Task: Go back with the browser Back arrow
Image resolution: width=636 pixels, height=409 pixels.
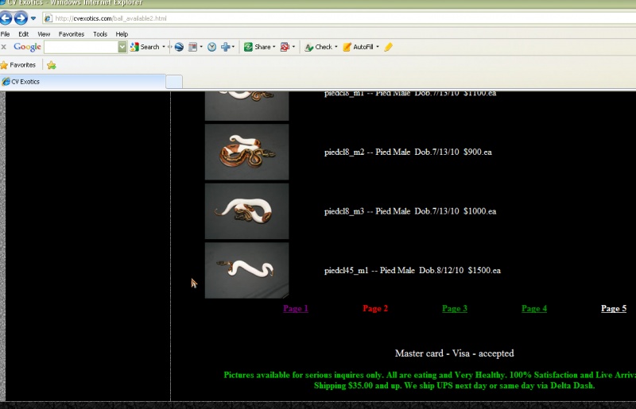Action: coord(6,18)
